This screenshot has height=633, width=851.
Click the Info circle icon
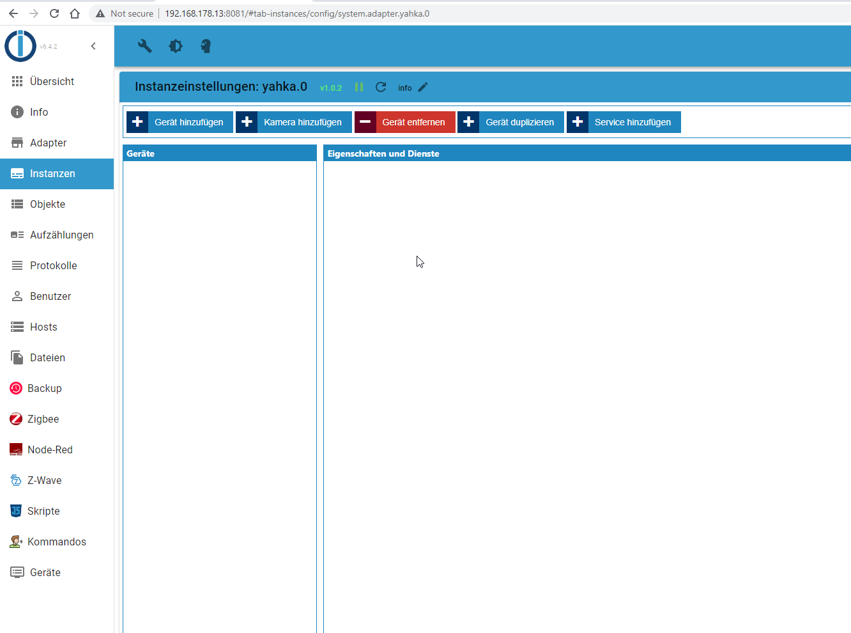17,112
